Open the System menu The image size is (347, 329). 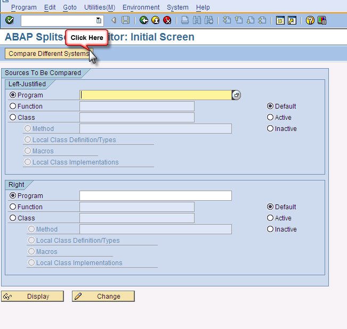pyautogui.click(x=177, y=7)
